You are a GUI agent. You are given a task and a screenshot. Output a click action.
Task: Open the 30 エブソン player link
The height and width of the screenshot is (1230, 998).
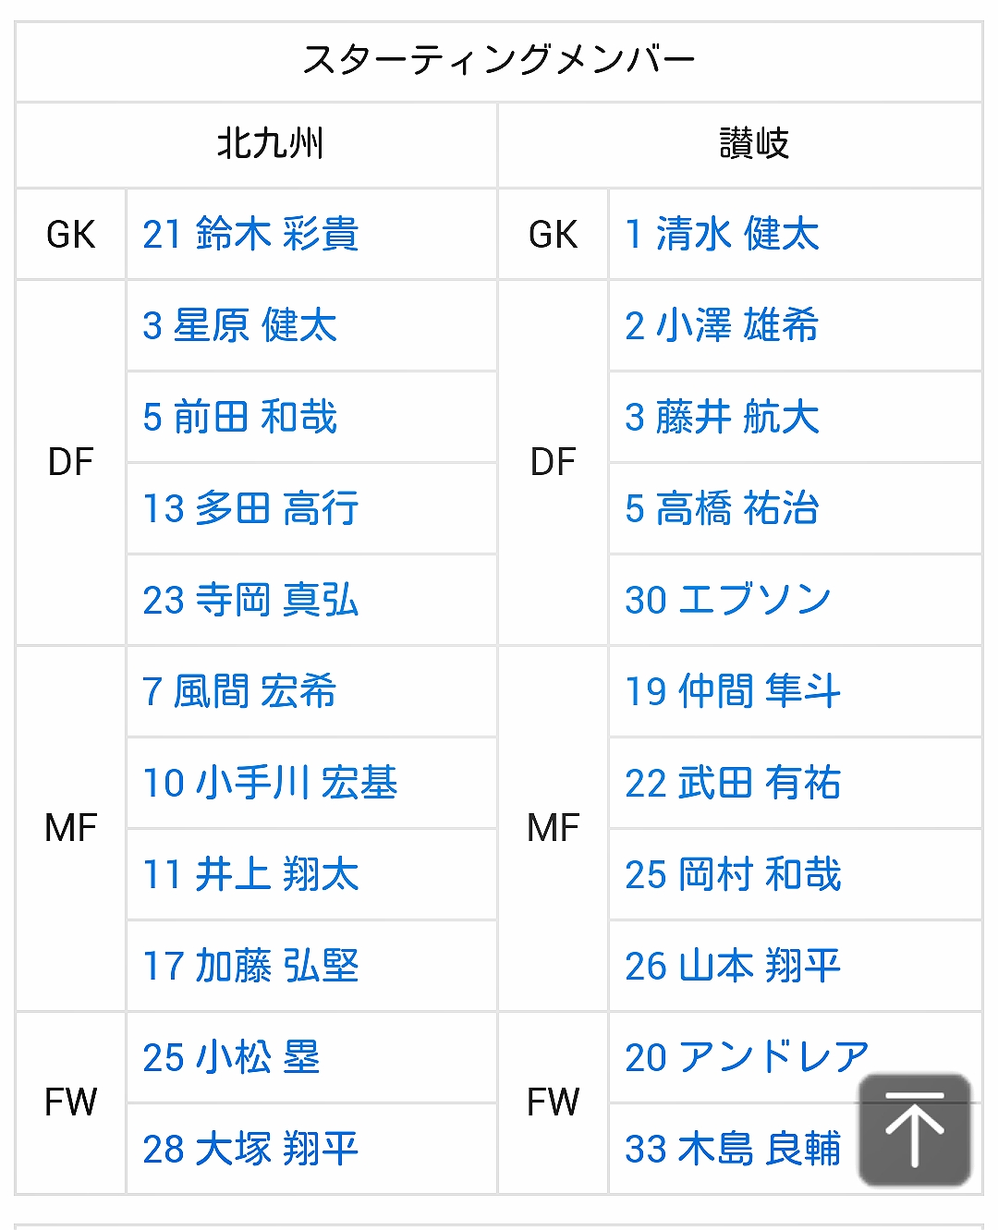pos(728,600)
